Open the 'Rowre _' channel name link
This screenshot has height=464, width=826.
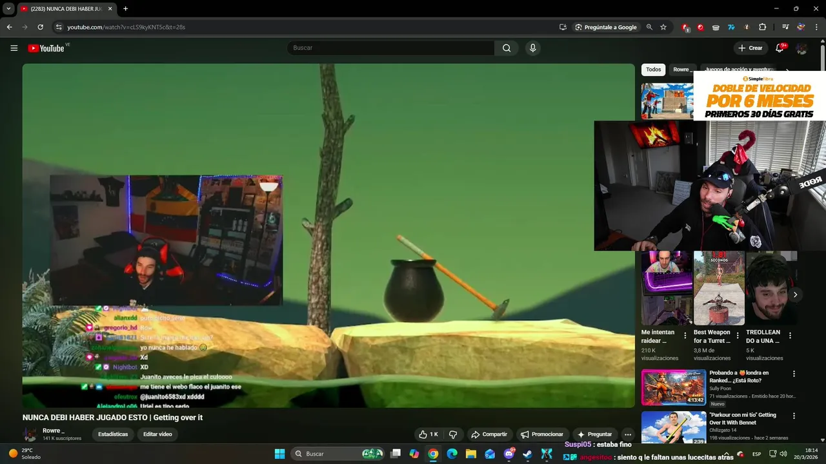coord(54,430)
